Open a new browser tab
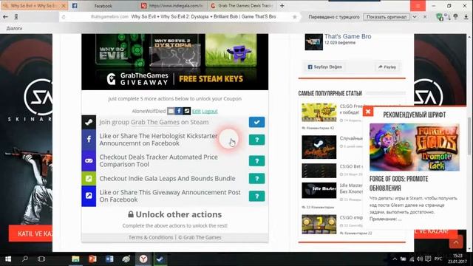Screen dimensions: 473x266 click(282, 5)
